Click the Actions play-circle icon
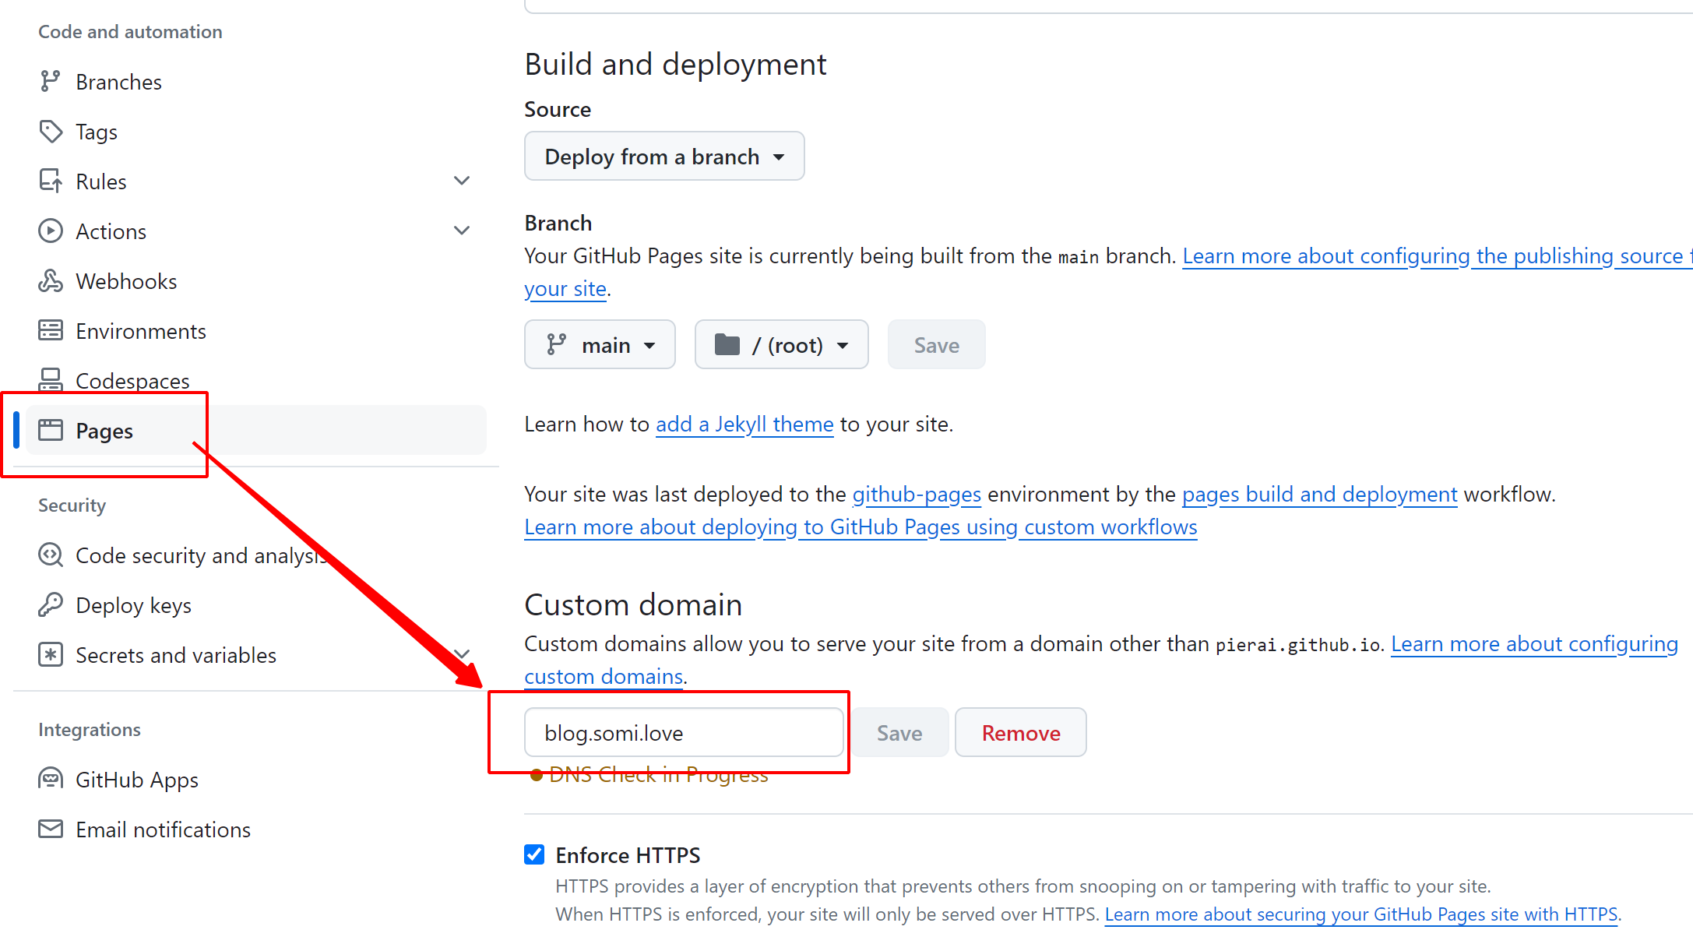Viewport: 1693px width, 944px height. point(51,231)
